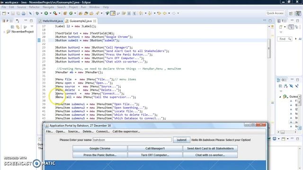Toggle Mark Occurrences in the toolbar
Screen dimensions: 303x170
113,13
